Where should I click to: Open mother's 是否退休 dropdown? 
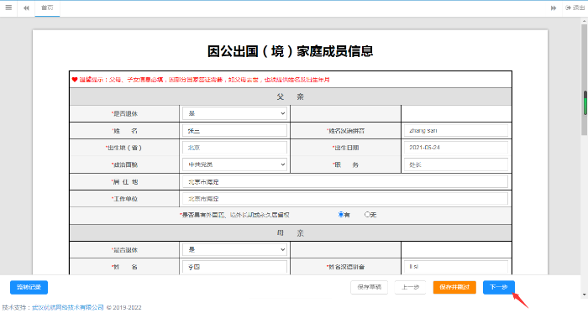point(234,250)
